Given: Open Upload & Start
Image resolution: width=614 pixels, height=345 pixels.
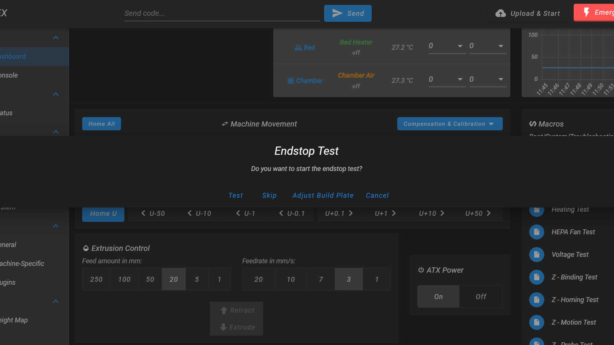Looking at the screenshot, I should [528, 13].
